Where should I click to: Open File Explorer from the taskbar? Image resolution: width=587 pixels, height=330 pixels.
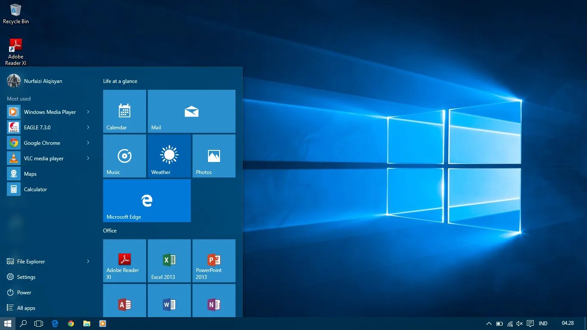[x=87, y=324]
